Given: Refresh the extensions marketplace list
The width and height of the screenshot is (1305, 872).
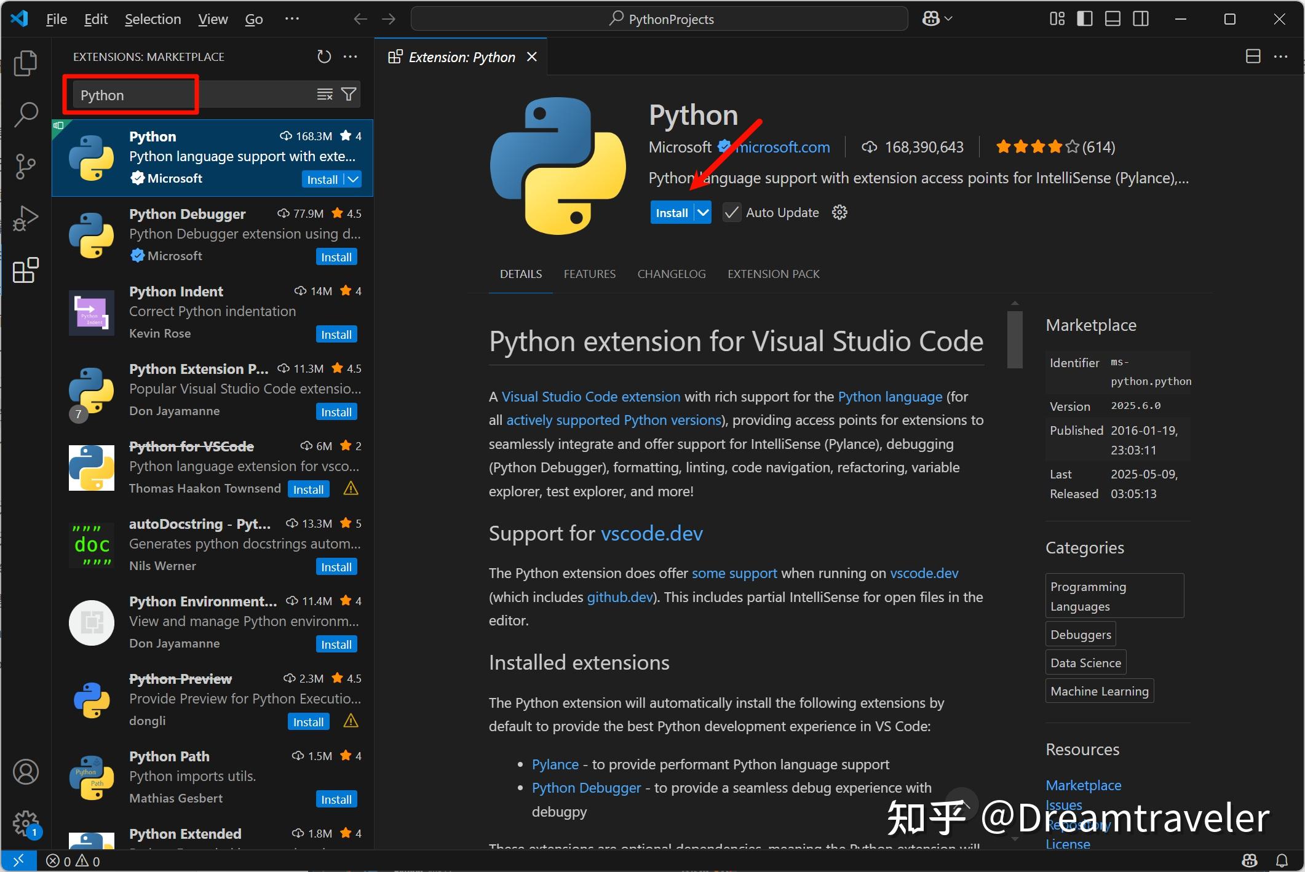Looking at the screenshot, I should tap(324, 56).
